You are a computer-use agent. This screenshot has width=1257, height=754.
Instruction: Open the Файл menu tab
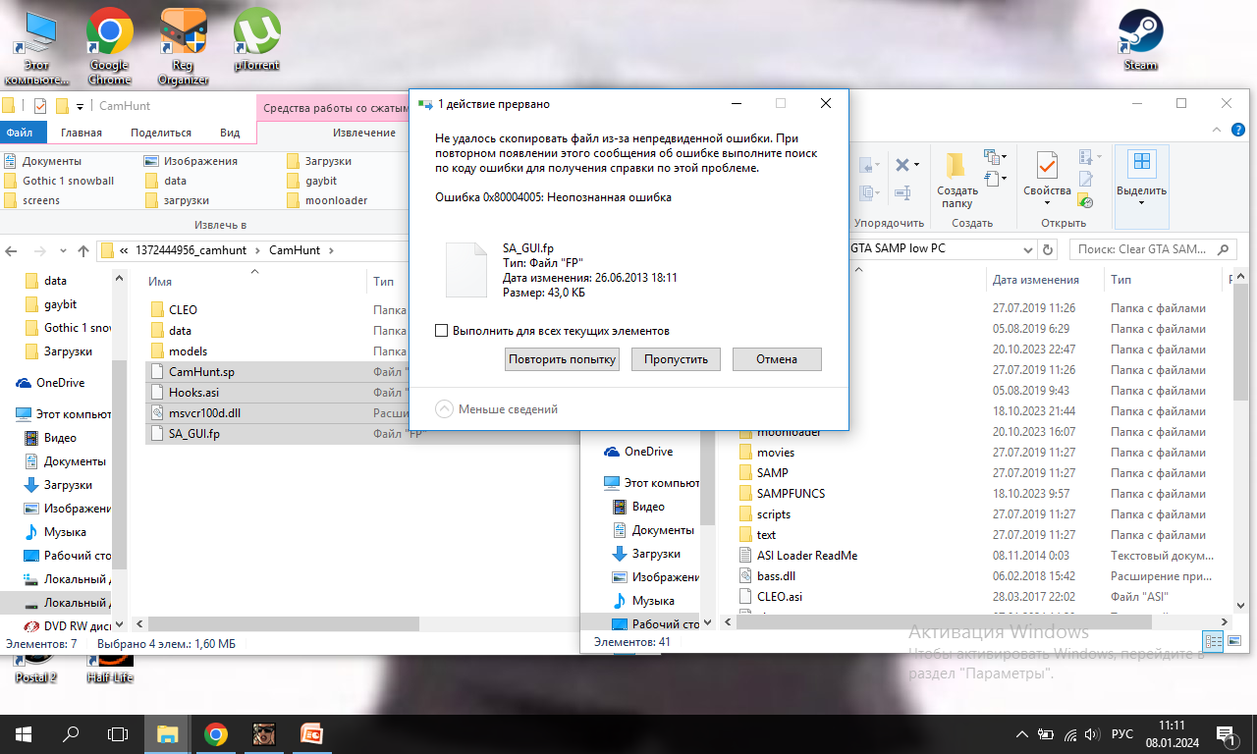point(19,133)
